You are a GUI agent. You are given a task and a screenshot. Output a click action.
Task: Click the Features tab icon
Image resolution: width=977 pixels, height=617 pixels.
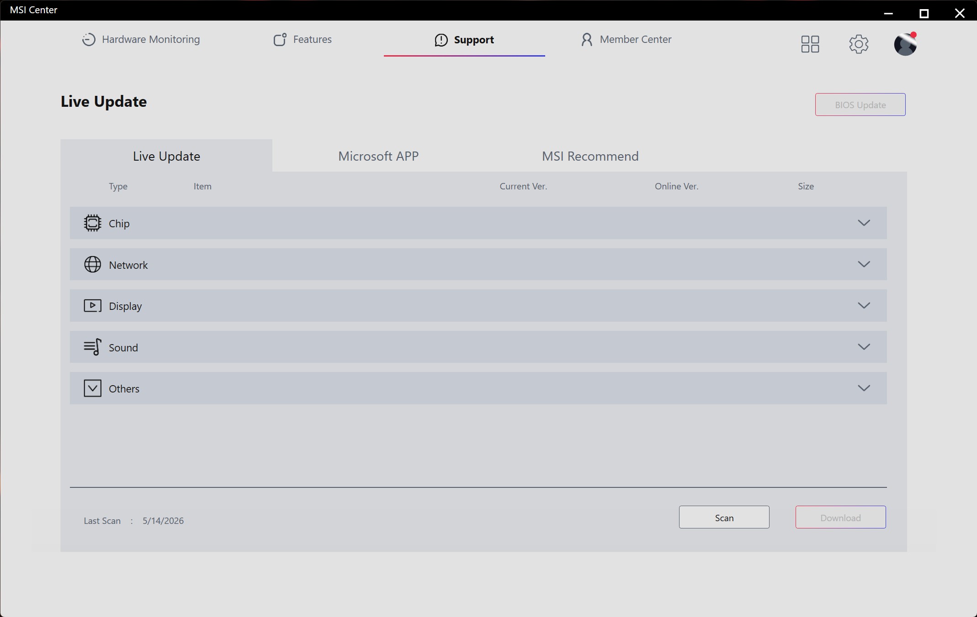point(280,40)
